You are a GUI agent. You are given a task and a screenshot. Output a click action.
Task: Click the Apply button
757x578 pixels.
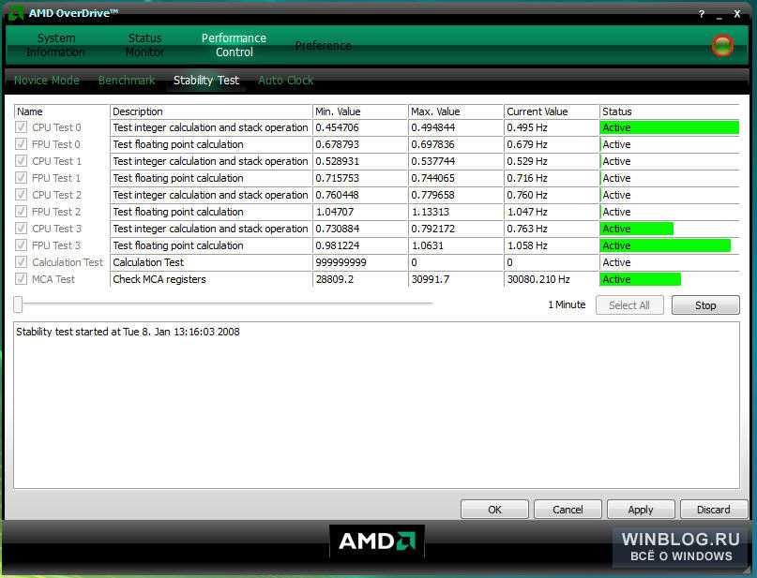click(641, 510)
